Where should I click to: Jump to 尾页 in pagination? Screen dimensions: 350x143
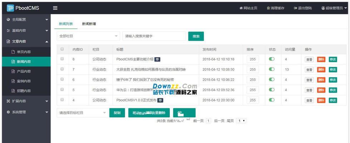230,121
